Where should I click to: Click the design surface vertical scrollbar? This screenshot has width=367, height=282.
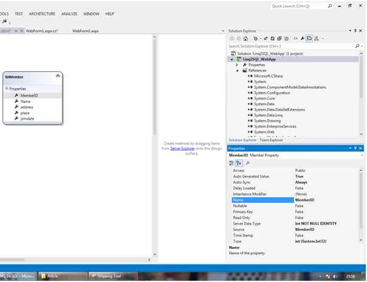pyautogui.click(x=154, y=145)
